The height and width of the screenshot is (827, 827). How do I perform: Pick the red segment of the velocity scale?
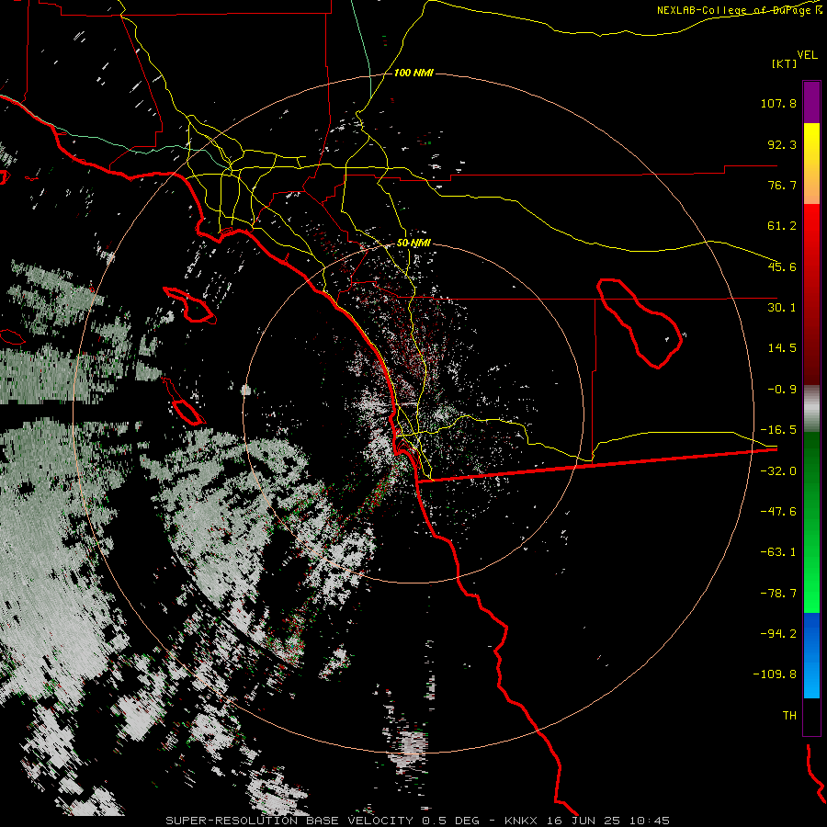point(811,294)
